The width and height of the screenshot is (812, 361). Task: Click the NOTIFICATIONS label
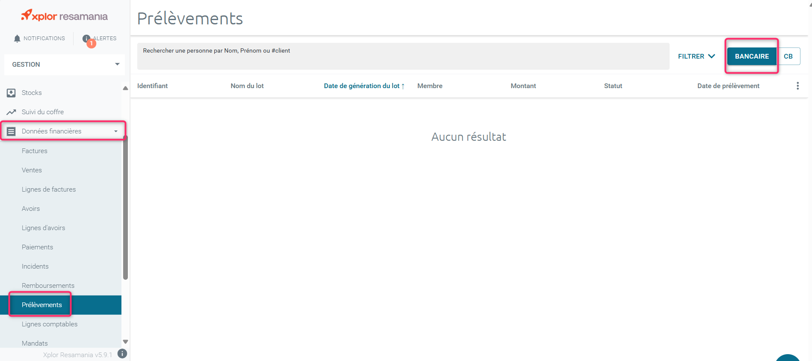[44, 38]
